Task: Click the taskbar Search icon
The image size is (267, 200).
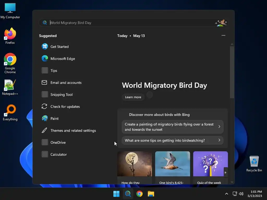Action: click(x=128, y=194)
